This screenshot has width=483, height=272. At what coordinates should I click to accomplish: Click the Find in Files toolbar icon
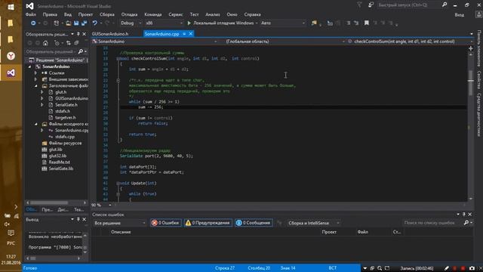[314, 23]
